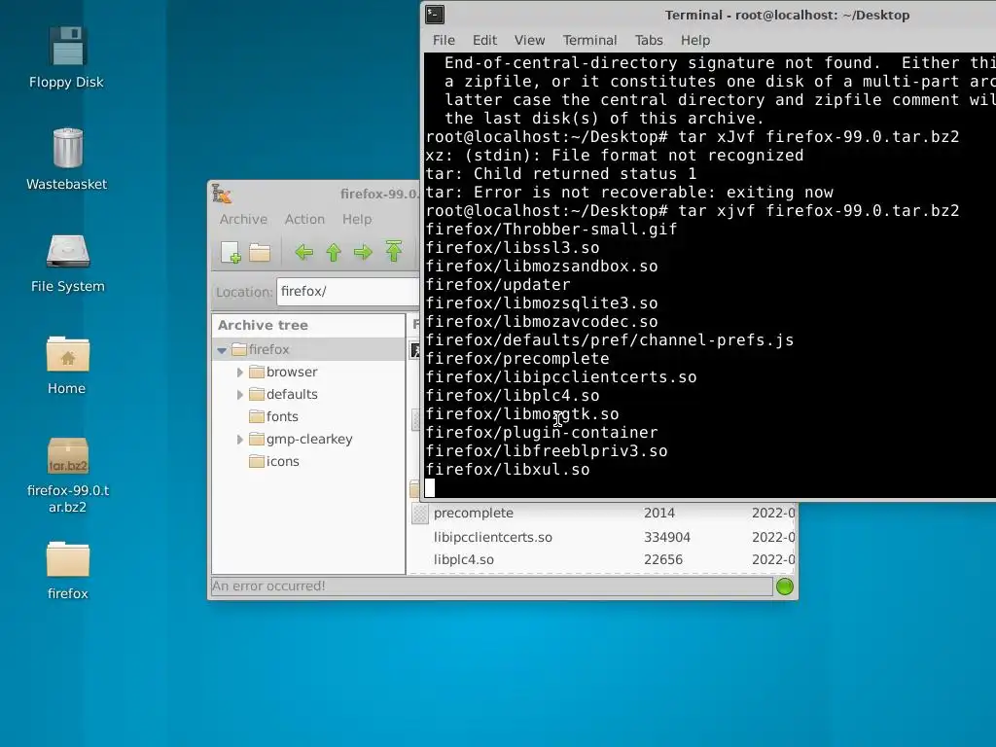The height and width of the screenshot is (747, 996).
Task: Click the terminal cursor block at the prompt
Action: point(430,488)
